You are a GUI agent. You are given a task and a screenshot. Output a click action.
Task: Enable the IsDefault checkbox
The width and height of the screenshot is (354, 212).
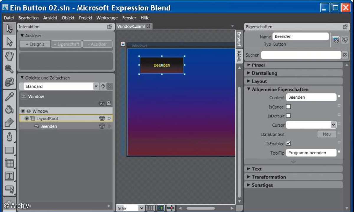click(289, 116)
